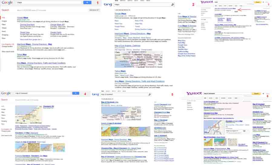Click the Cleveland map thumbnail in Yahoo panel 6

click(x=214, y=127)
